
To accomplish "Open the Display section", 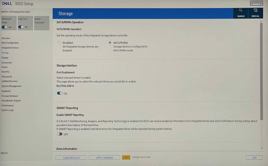I will click(5, 58).
